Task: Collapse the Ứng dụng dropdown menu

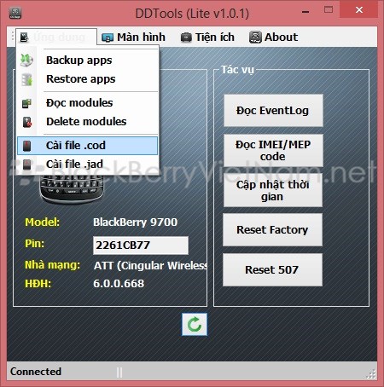Action: coord(56,37)
